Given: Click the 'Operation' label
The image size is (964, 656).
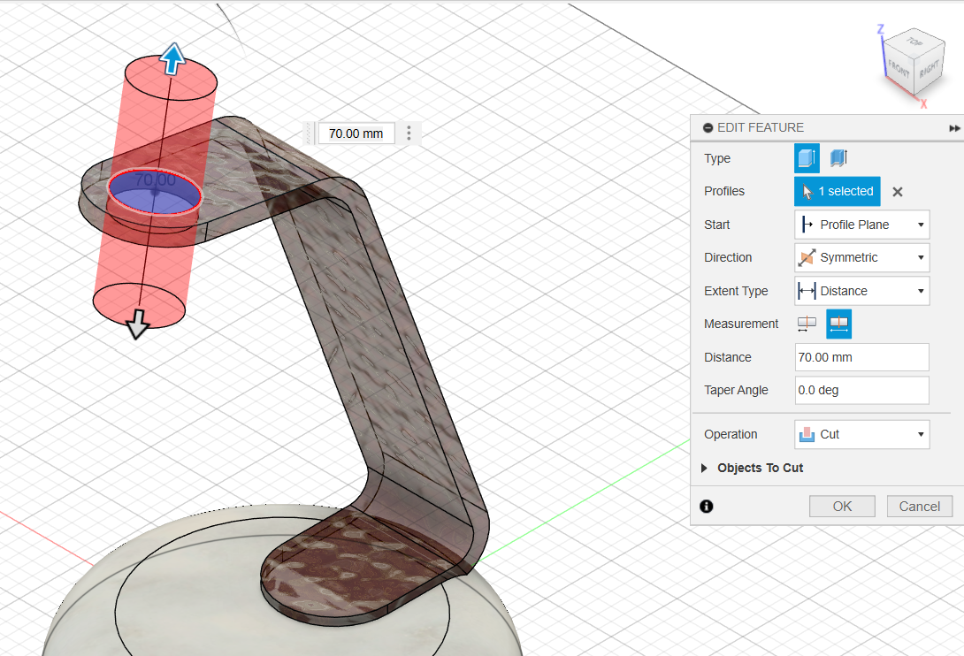Looking at the screenshot, I should [x=731, y=435].
